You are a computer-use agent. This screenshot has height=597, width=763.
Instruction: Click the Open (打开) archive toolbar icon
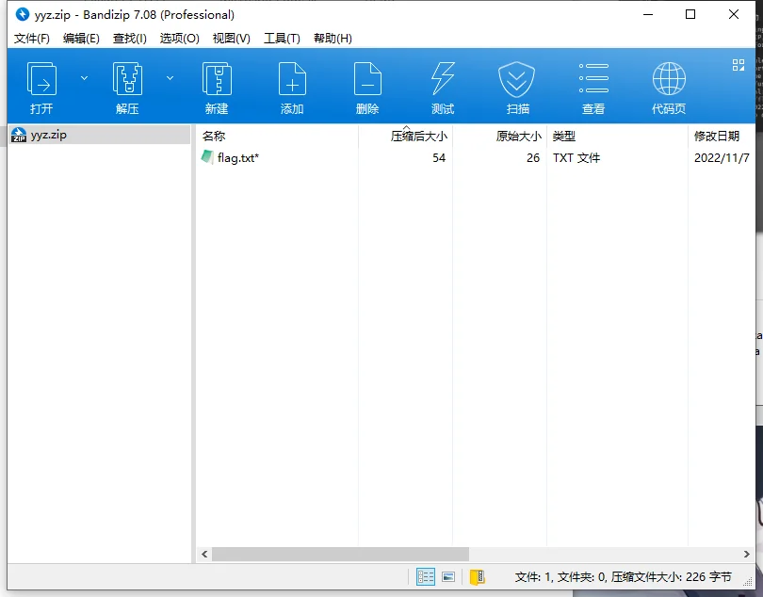click(x=41, y=87)
